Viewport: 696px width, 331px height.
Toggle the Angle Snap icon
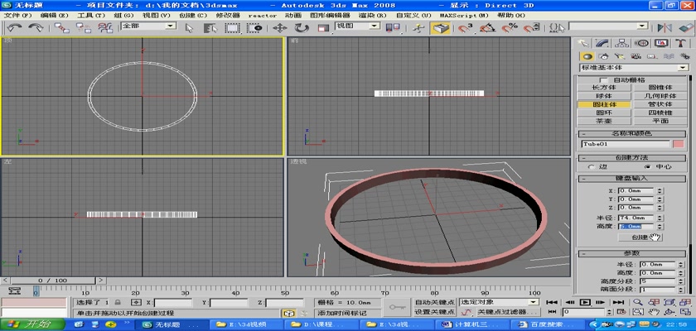(488, 28)
